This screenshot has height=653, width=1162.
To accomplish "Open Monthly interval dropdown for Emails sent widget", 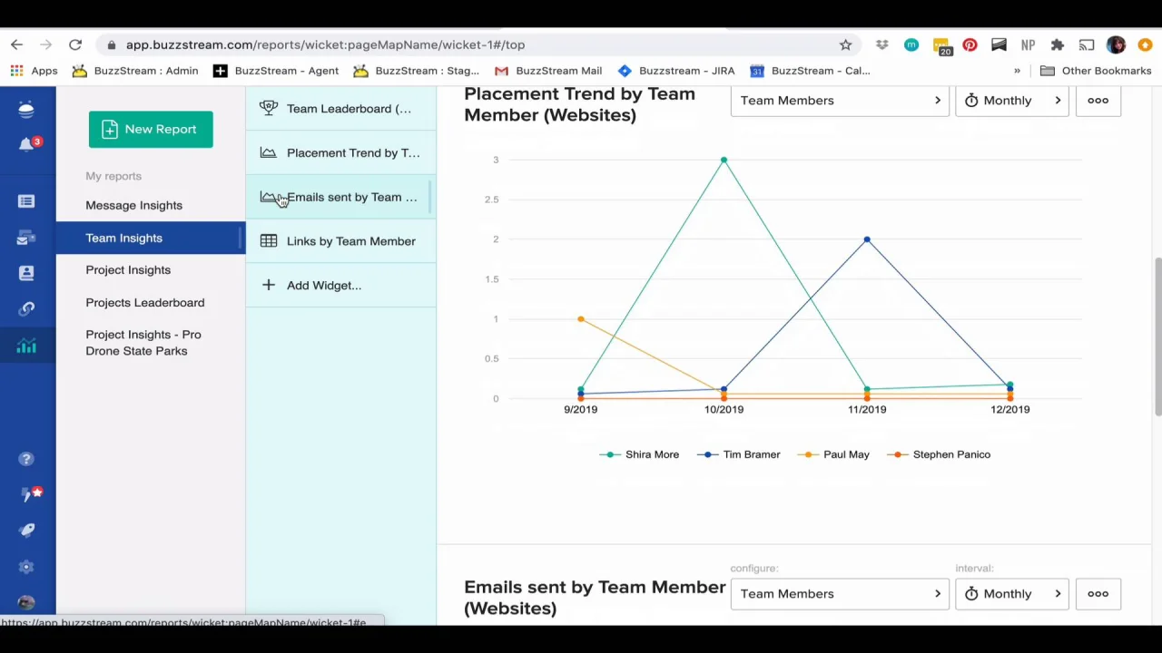I will [x=1012, y=593].
